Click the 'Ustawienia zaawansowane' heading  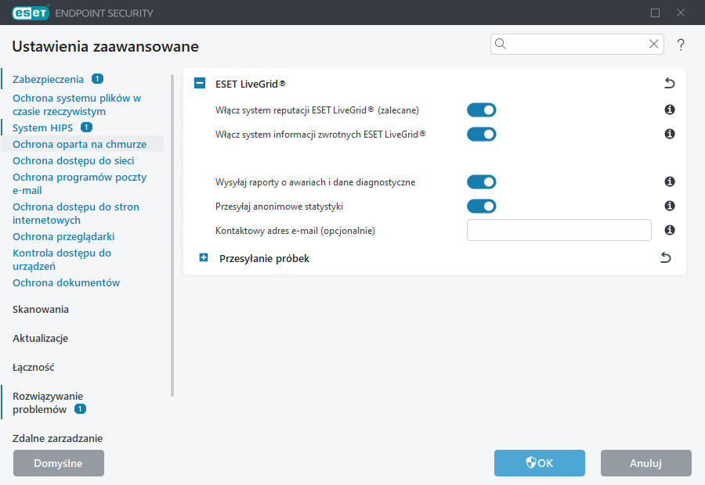click(105, 46)
